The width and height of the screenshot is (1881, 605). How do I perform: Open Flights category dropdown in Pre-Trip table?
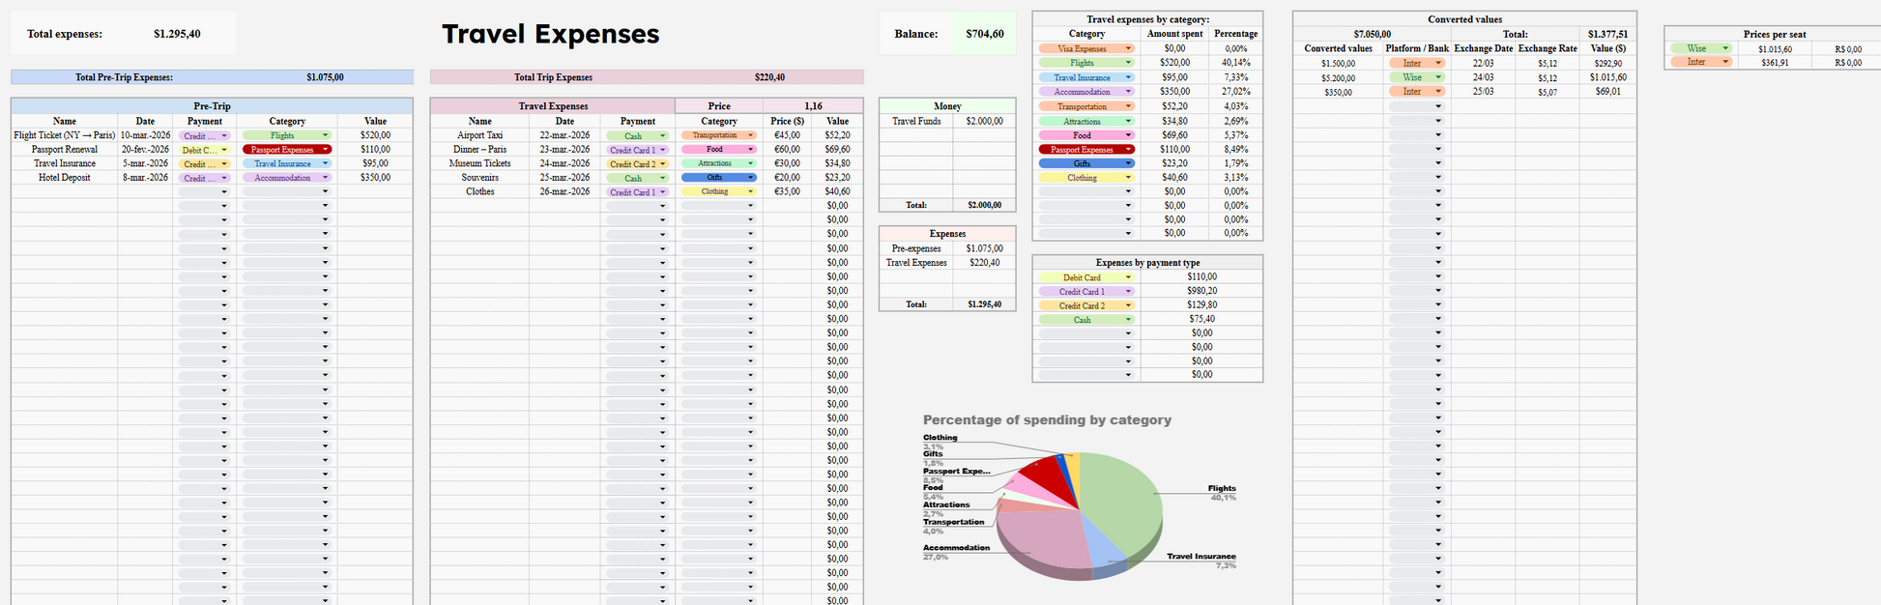tap(287, 135)
